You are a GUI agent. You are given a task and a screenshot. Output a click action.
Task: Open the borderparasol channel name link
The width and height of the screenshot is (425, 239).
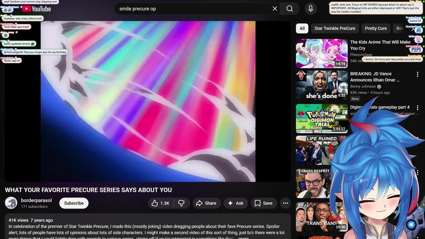click(37, 200)
